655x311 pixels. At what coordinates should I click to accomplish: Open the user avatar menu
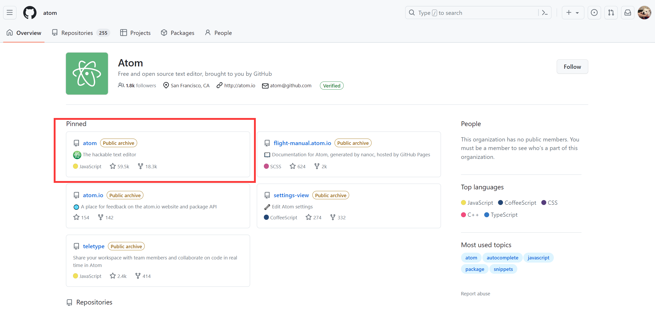644,13
